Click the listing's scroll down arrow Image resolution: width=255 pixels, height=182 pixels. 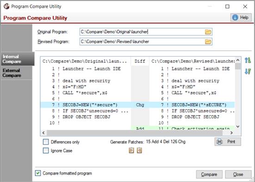238,126
